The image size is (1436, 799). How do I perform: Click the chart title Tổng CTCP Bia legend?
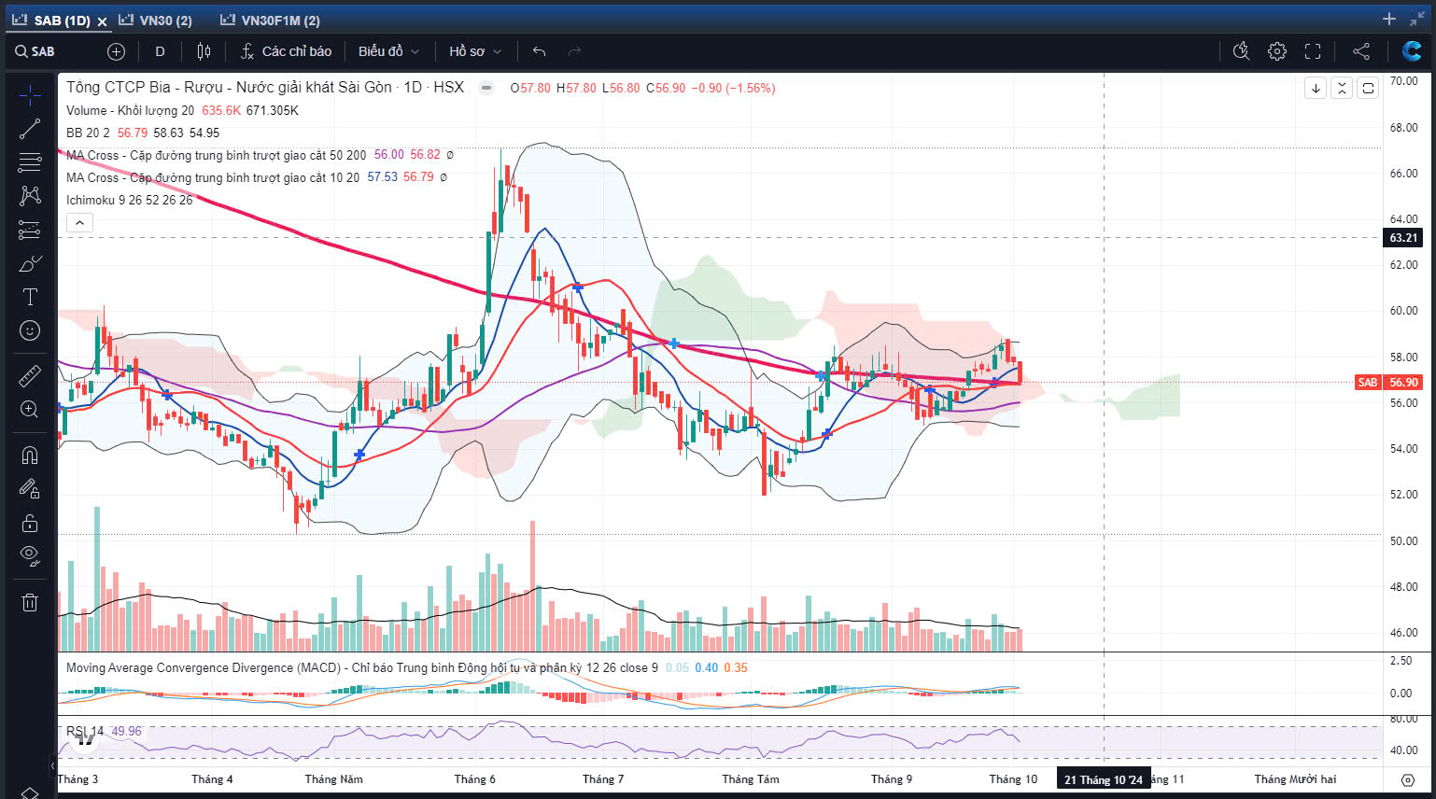[265, 87]
